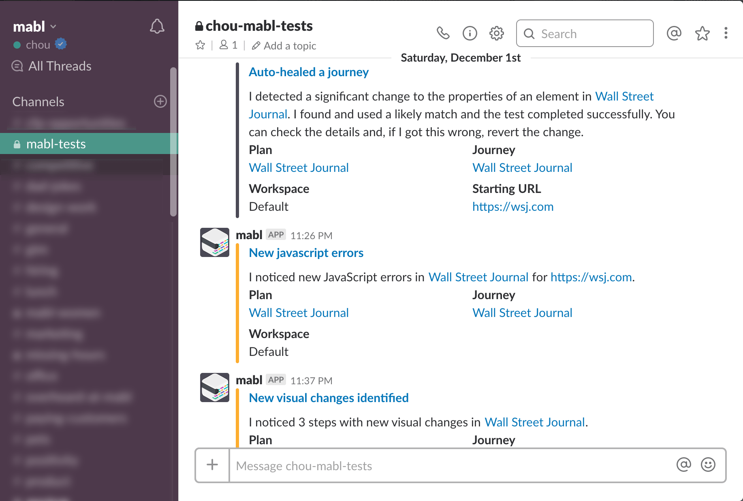The image size is (743, 501).
Task: Open Wall Street Journal link in visual changes message
Action: pyautogui.click(x=535, y=422)
